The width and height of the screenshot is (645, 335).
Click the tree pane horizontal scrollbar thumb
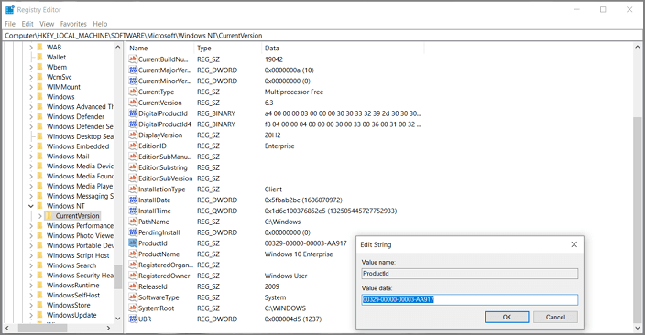click(x=42, y=328)
